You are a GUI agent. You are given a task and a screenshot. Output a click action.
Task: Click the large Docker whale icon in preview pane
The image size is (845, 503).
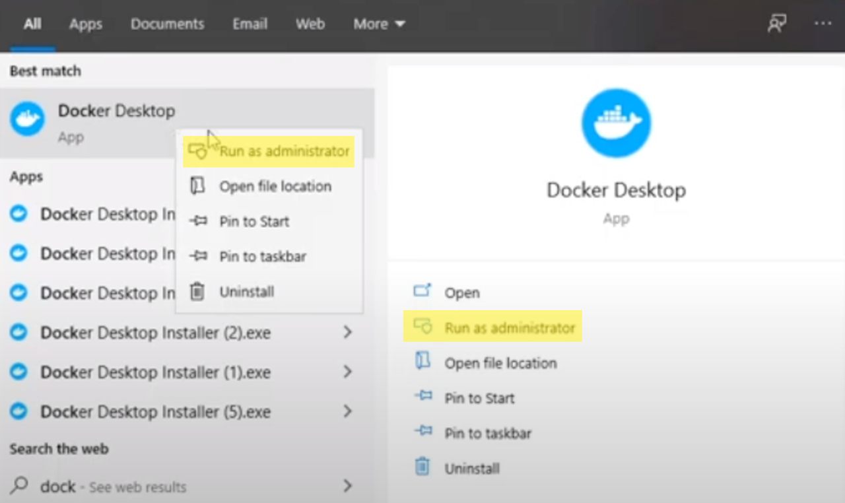pyautogui.click(x=616, y=123)
